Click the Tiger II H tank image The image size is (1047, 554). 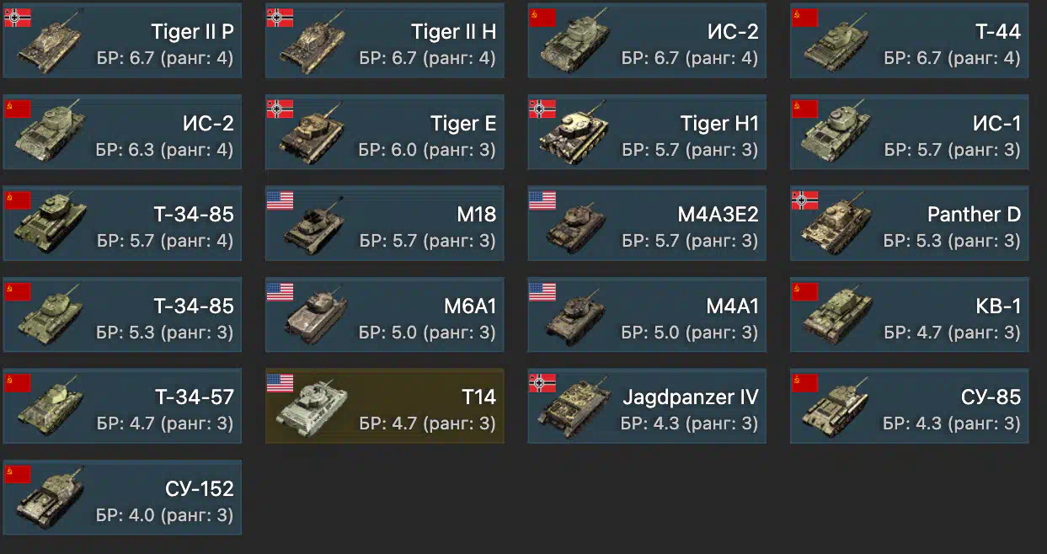313,45
